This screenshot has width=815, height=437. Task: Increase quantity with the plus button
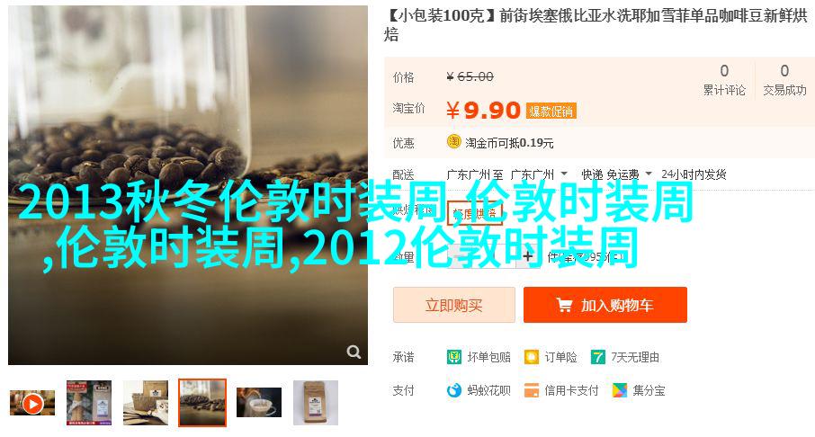click(x=528, y=256)
